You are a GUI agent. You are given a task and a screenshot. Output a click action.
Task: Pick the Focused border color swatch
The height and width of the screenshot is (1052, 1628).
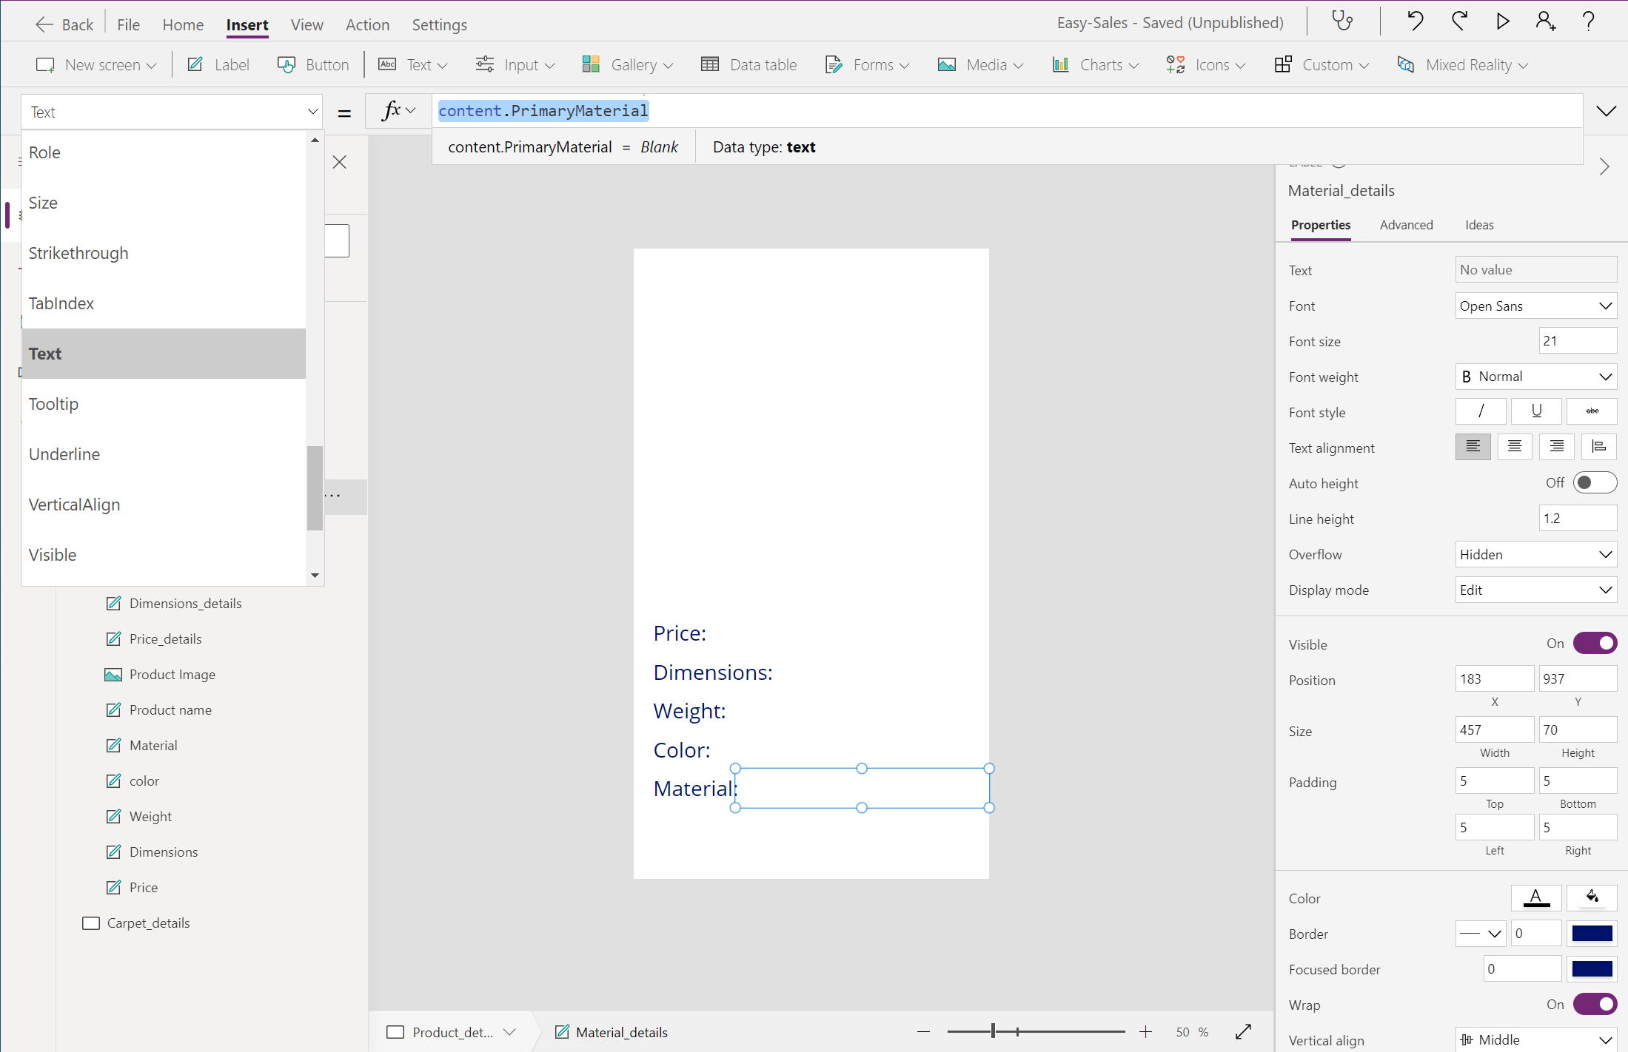click(x=1592, y=969)
